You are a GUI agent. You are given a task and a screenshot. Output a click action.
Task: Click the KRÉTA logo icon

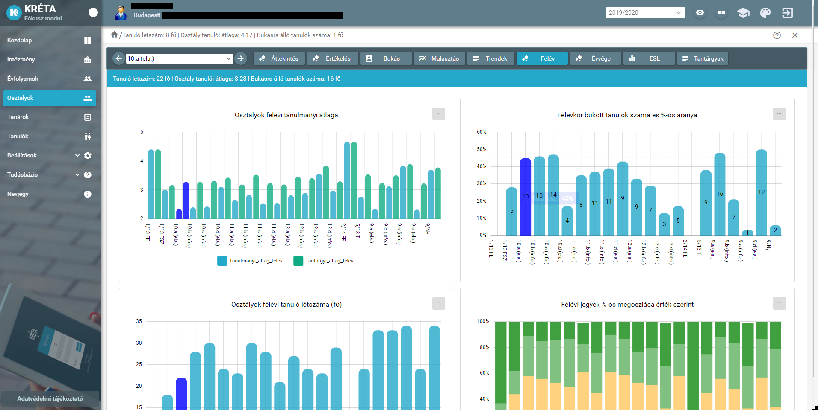[14, 13]
